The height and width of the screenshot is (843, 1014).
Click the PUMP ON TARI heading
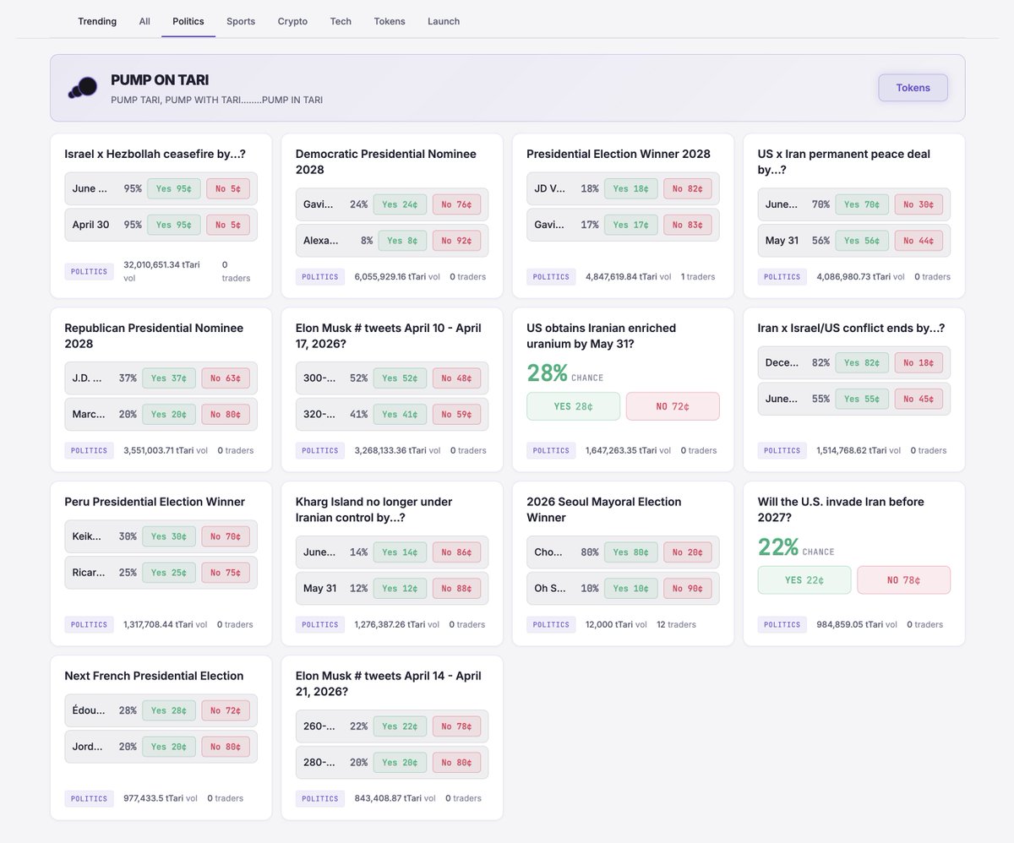160,80
